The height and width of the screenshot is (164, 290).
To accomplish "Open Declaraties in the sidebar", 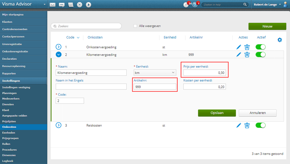I will (24, 59).
